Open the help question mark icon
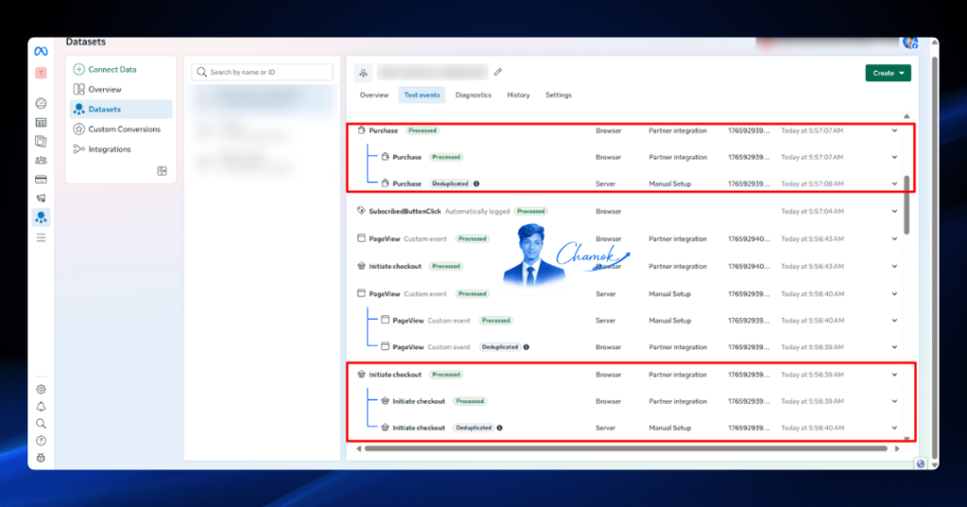 (x=41, y=441)
